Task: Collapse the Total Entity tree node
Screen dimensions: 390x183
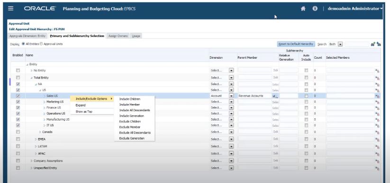Action: pyautogui.click(x=32, y=78)
